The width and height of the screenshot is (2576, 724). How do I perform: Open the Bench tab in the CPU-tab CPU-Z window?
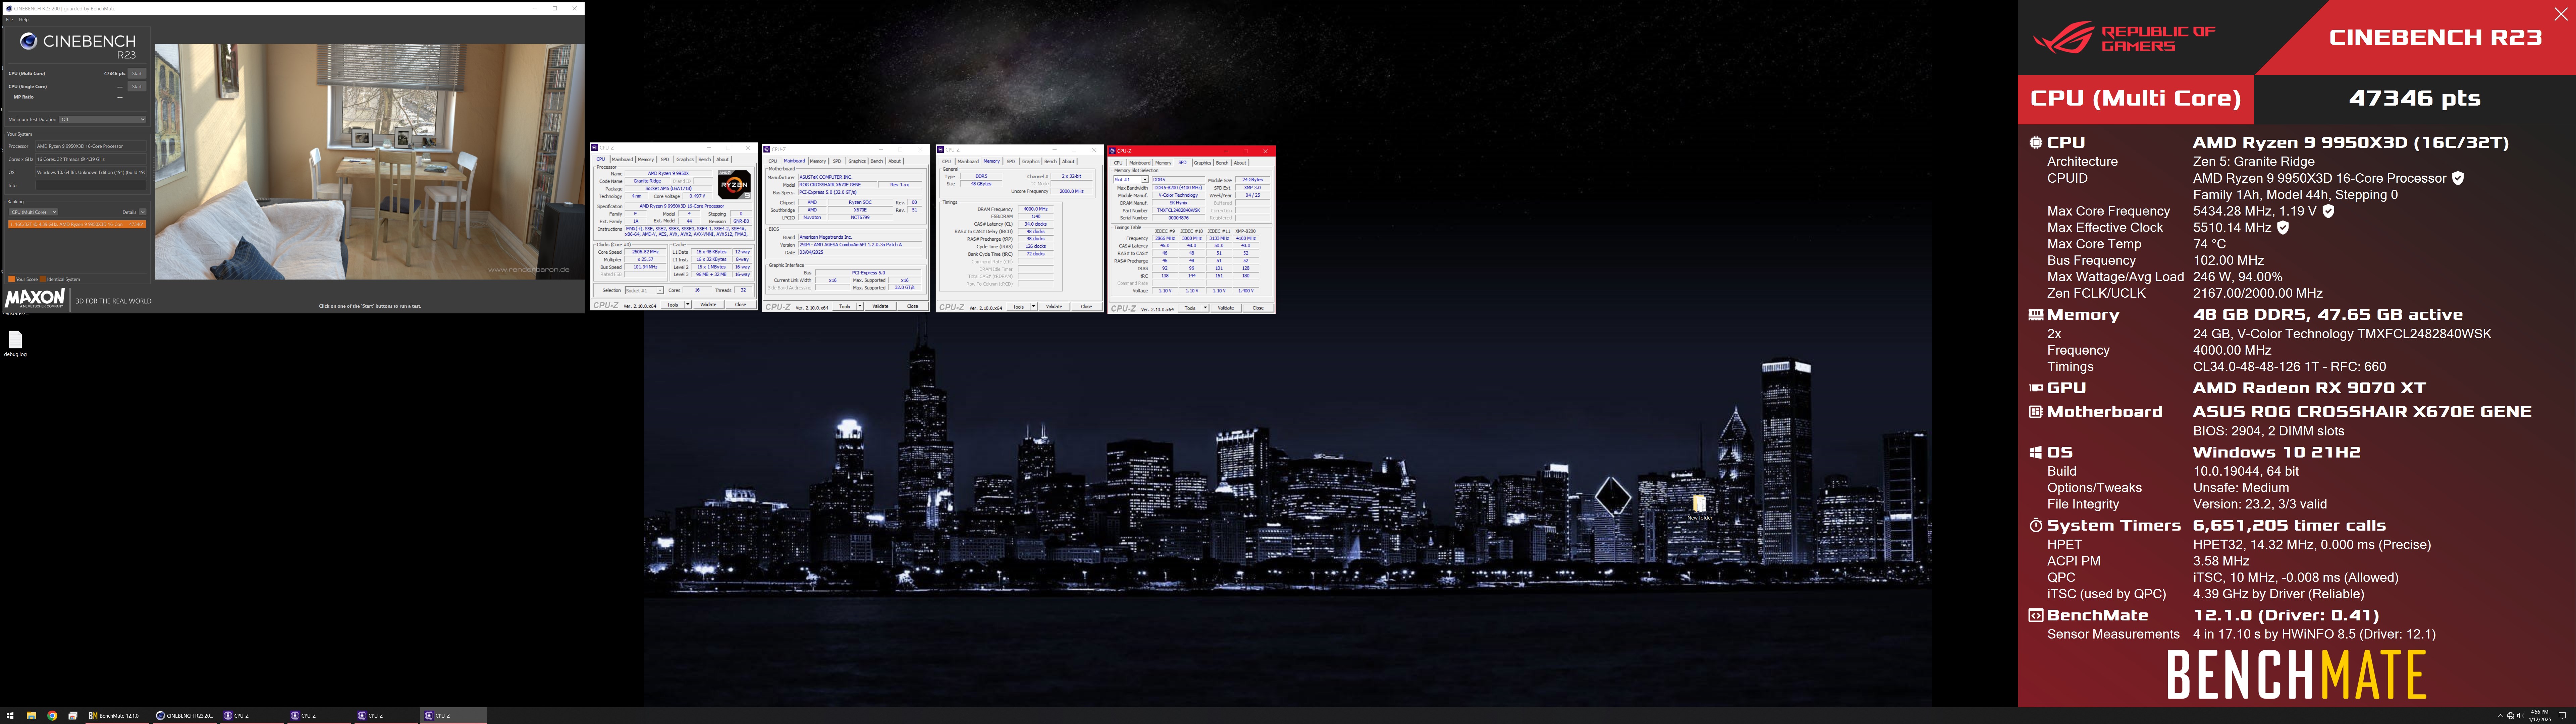[705, 160]
